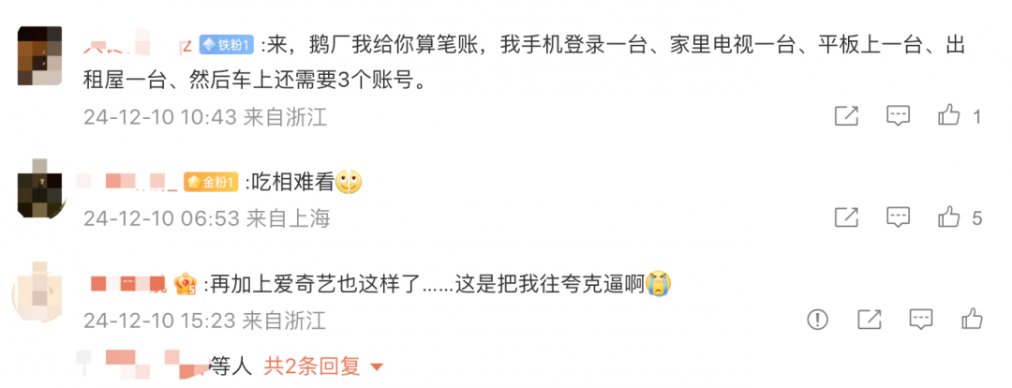1012x388 pixels.
Task: Click the 铁粉1 fan badge
Action: coord(228,45)
